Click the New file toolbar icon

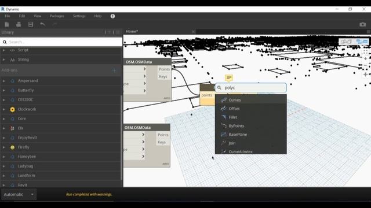pos(7,24)
